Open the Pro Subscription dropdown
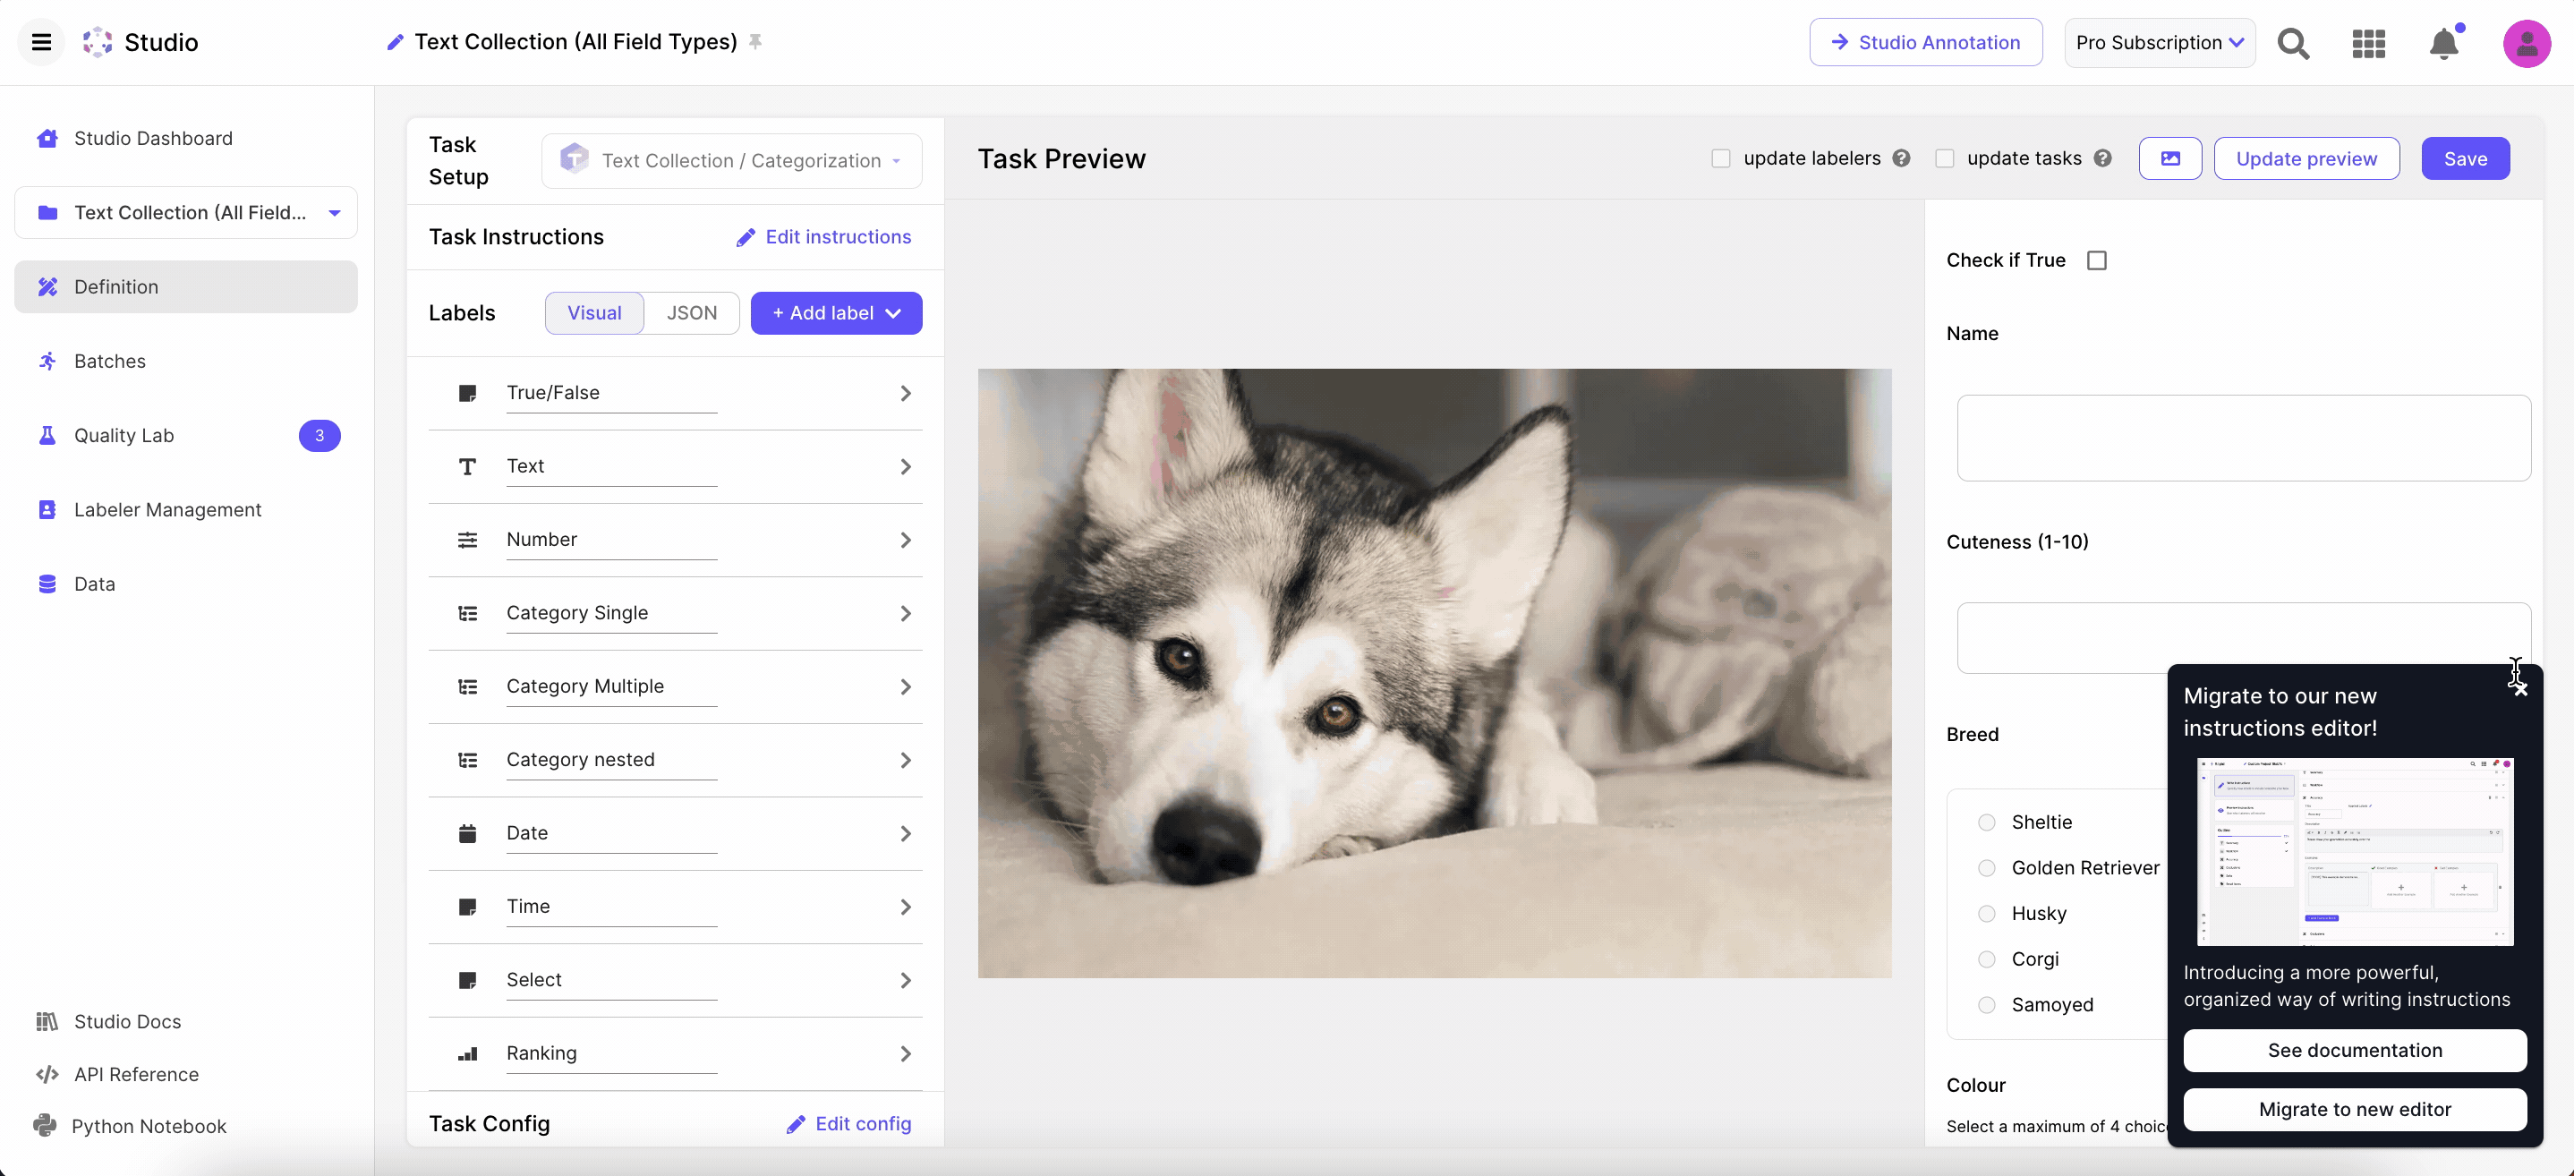 (x=2160, y=43)
